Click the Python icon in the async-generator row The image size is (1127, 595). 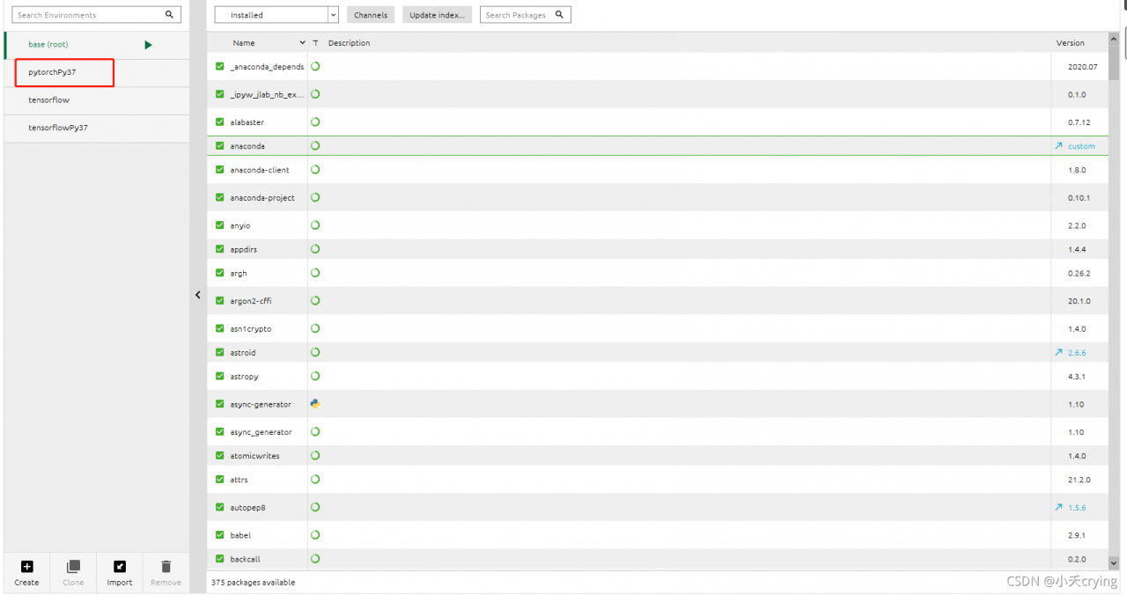coord(315,404)
